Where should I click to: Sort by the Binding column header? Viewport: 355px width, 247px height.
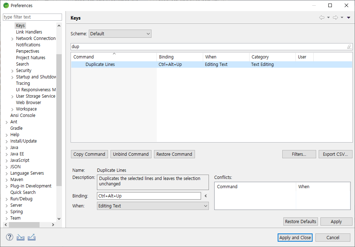click(180, 57)
